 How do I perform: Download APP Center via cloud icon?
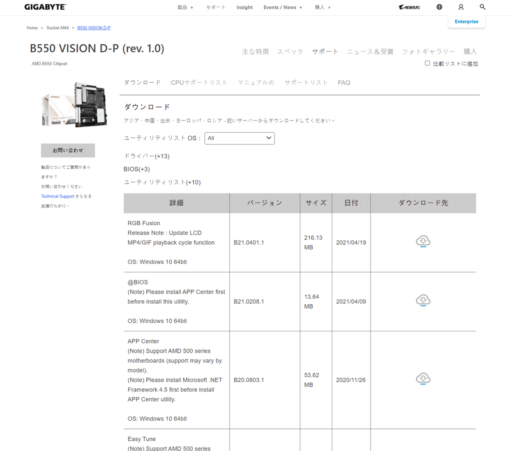click(x=423, y=378)
